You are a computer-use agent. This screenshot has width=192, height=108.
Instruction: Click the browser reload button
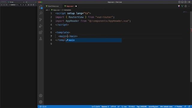7,5
